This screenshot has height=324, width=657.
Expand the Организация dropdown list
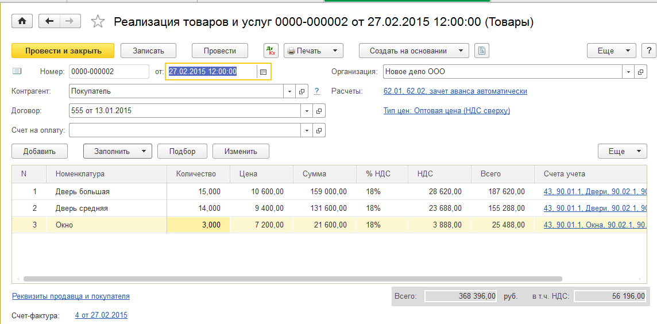[x=628, y=72]
